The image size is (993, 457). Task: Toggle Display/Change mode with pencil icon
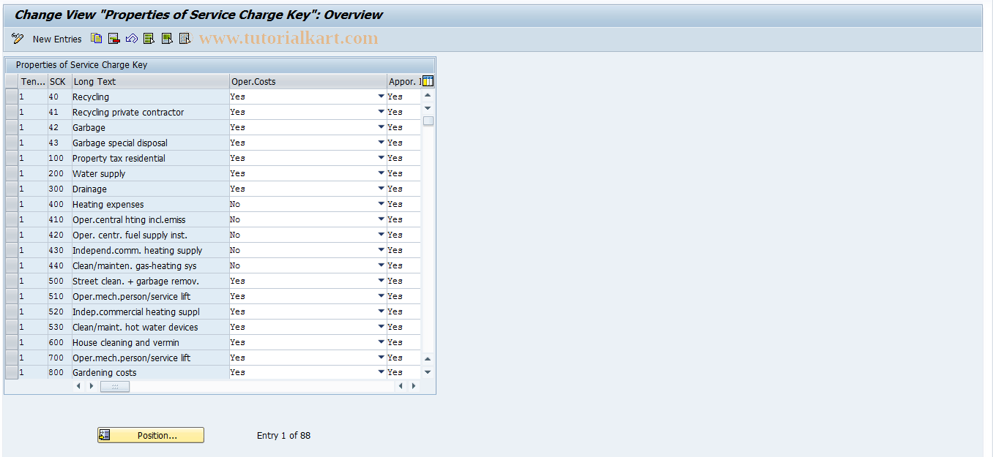click(x=17, y=38)
